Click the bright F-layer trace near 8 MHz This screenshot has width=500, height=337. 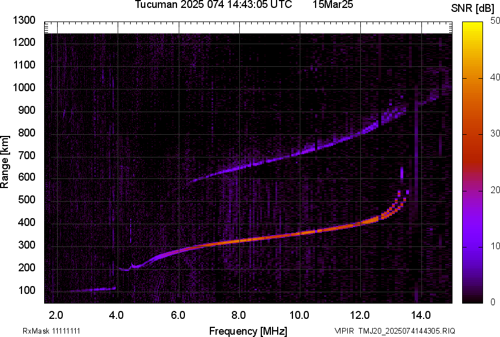[239, 241]
